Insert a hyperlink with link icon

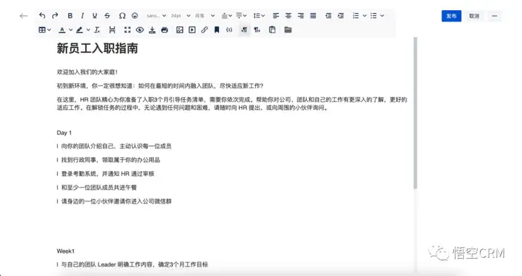[204, 30]
